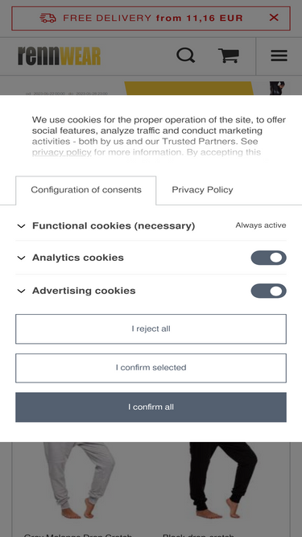
Task: Open the privacy policy link in text
Action: [62, 152]
